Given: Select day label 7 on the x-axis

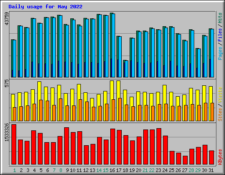Looking at the screenshot, I should tap(54, 170).
